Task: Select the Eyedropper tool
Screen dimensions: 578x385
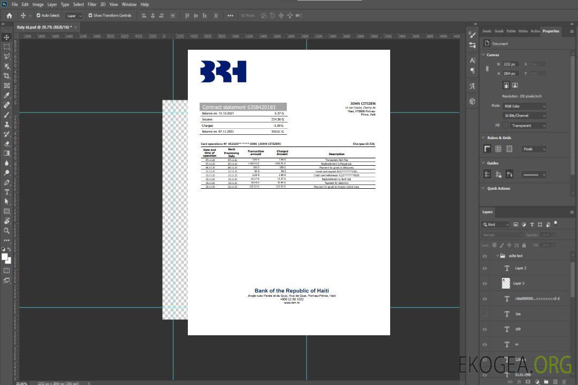Action: [x=6, y=95]
